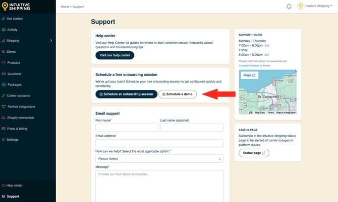Image resolution: width=338 pixels, height=202 pixels.
Task: Click the Activity chart icon
Action: (4, 30)
